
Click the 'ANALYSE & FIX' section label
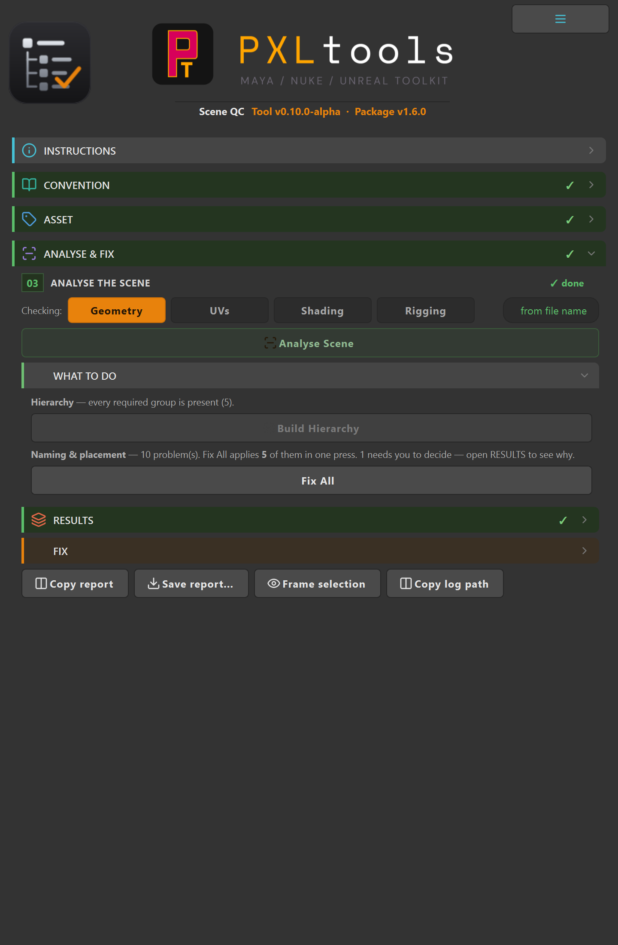pyautogui.click(x=79, y=254)
